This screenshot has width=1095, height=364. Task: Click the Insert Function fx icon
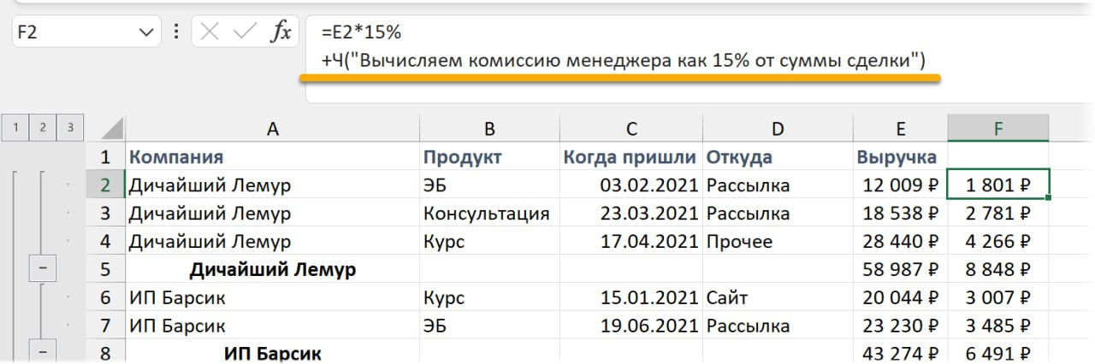pos(281,33)
